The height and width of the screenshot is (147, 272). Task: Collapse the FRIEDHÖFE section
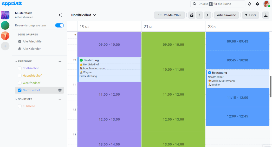tap(16, 61)
